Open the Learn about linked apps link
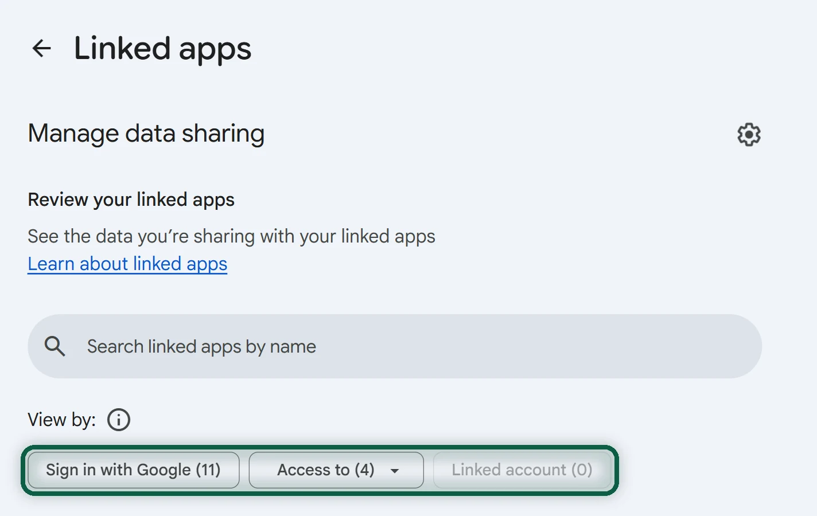817x516 pixels. (x=127, y=264)
